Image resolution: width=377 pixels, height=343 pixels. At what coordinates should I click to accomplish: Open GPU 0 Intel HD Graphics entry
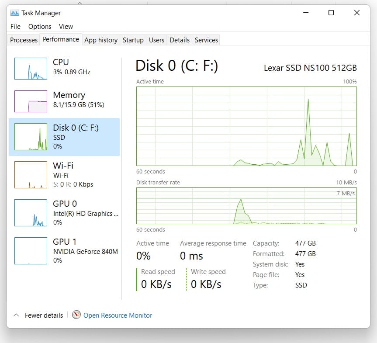click(64, 213)
